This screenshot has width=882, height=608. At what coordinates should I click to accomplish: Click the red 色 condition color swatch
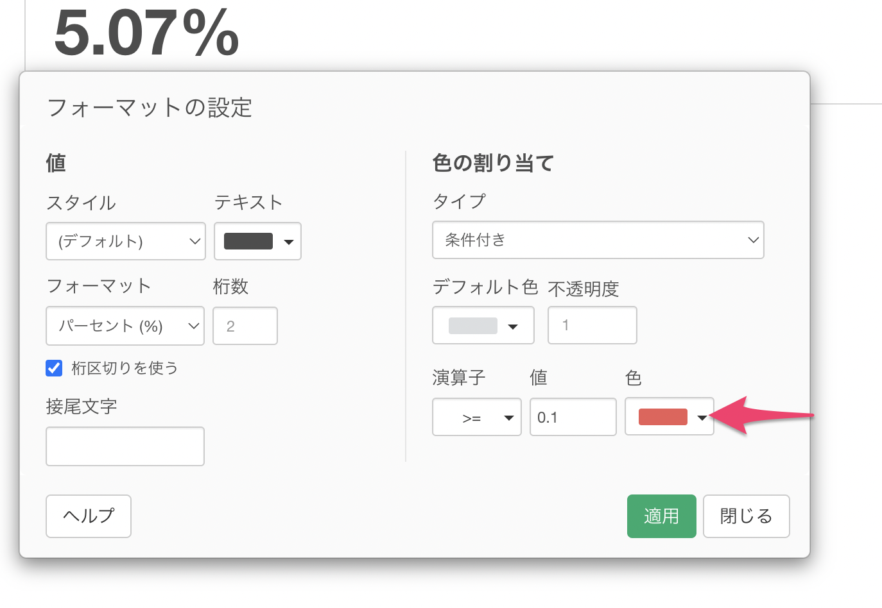click(x=662, y=417)
